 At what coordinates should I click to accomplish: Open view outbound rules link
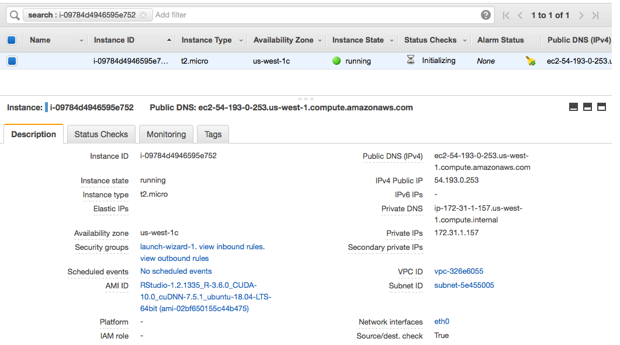pos(174,259)
